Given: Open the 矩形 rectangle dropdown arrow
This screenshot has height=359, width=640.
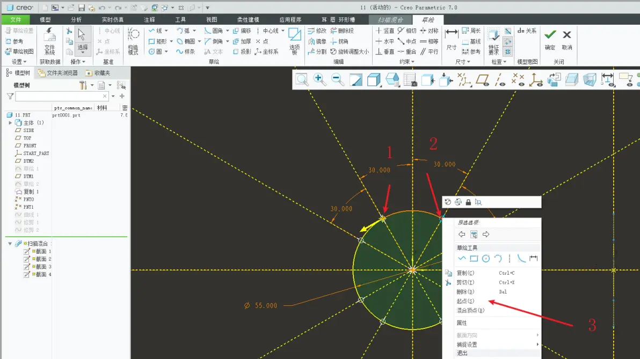Looking at the screenshot, I should 171,41.
